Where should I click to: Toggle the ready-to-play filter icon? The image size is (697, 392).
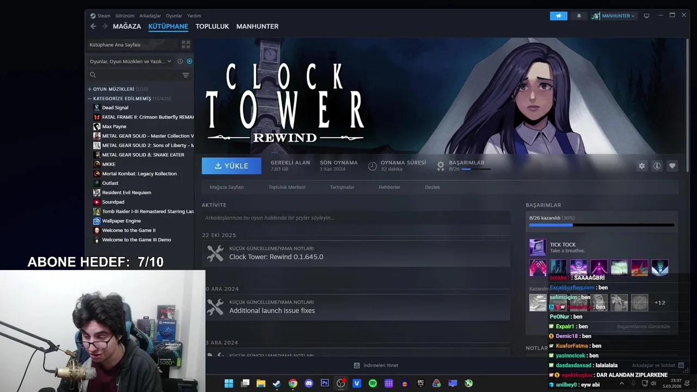coord(189,62)
